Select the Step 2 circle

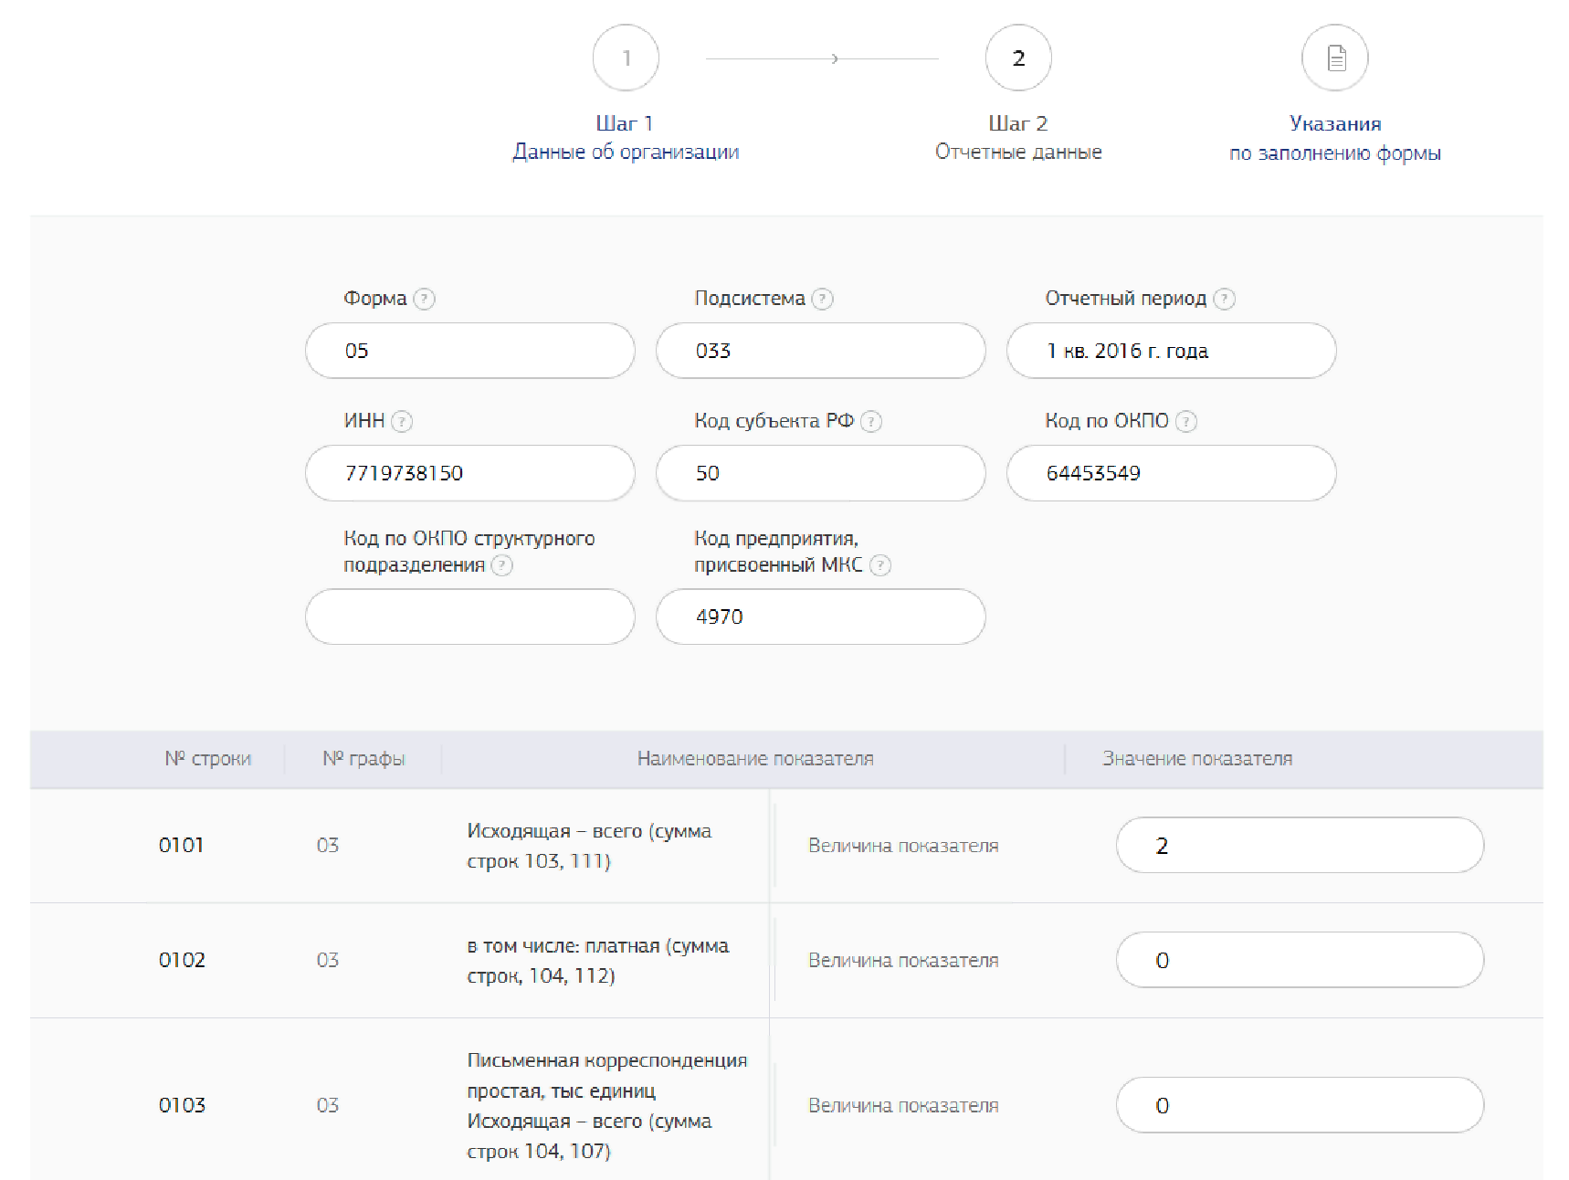1017,58
